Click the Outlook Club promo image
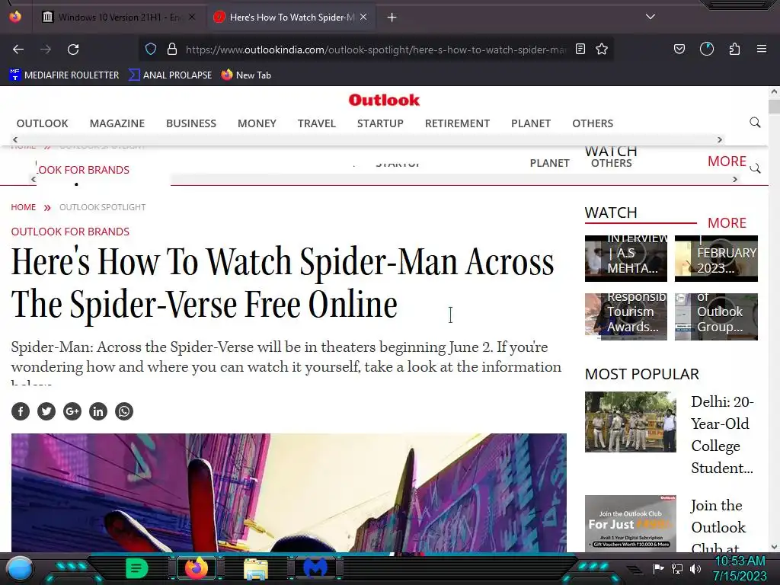 pos(630,523)
